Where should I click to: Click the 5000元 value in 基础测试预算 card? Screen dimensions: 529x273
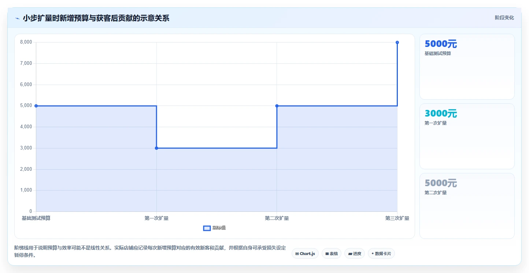pyautogui.click(x=441, y=44)
